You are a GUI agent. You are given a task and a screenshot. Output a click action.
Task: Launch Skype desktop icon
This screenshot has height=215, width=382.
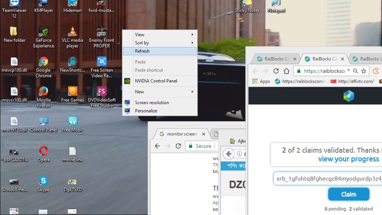pos(44,184)
